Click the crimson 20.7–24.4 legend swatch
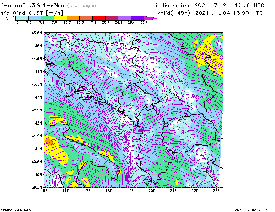The height and width of the screenshot is (212, 275). coord(112,18)
